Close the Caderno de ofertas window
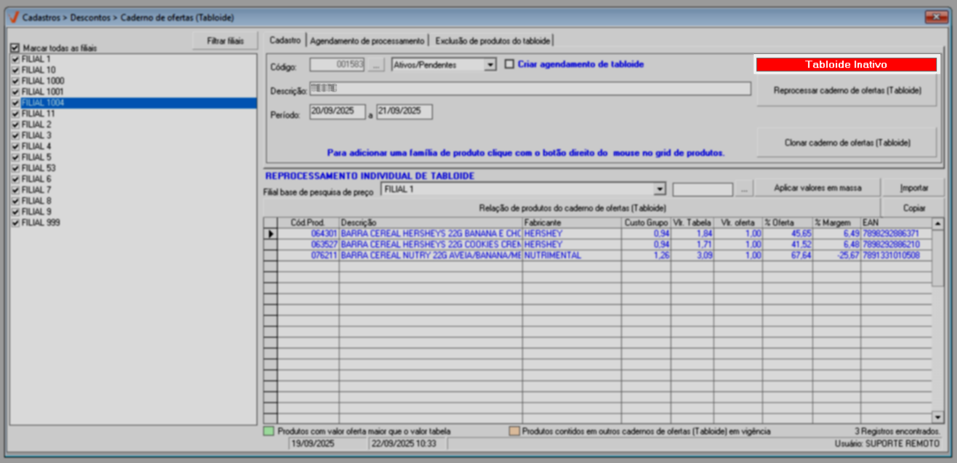This screenshot has height=463, width=957. [x=936, y=17]
